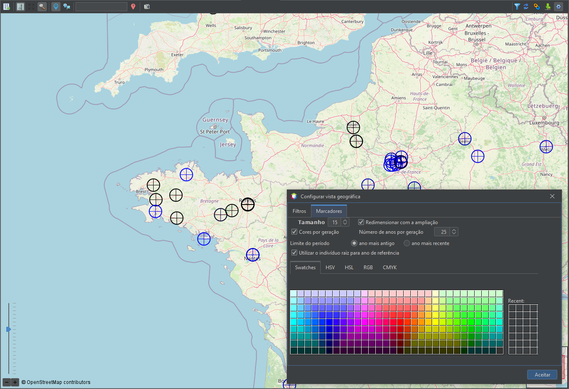Click the gear-with-flag marker settings icon

[x=67, y=7]
